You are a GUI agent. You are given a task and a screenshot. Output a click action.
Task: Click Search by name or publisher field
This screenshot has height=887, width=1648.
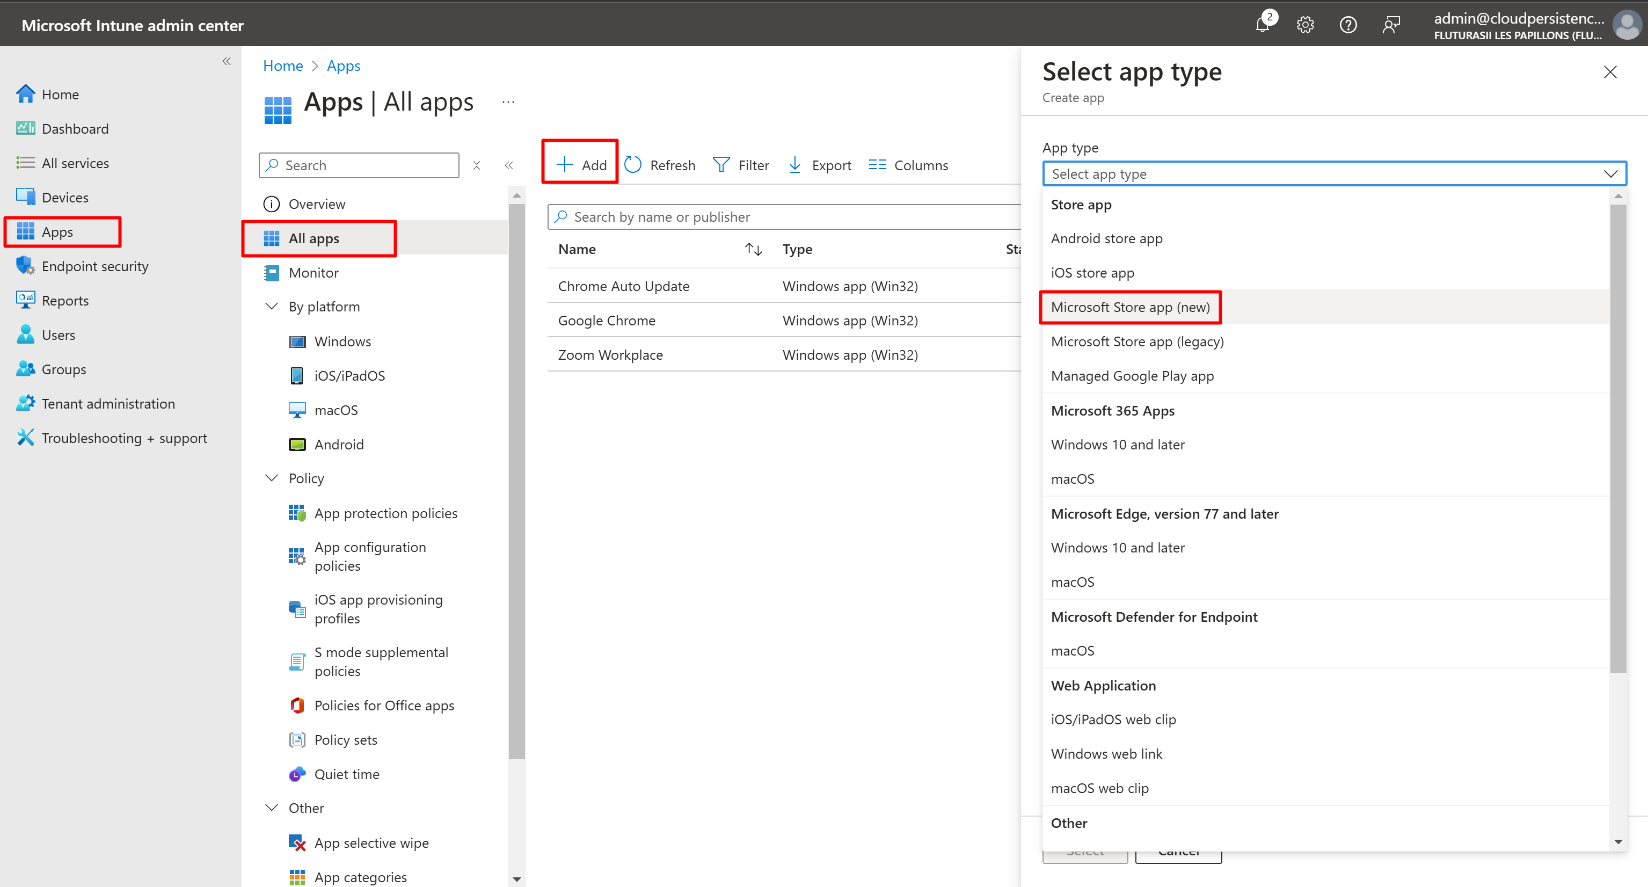[784, 217]
